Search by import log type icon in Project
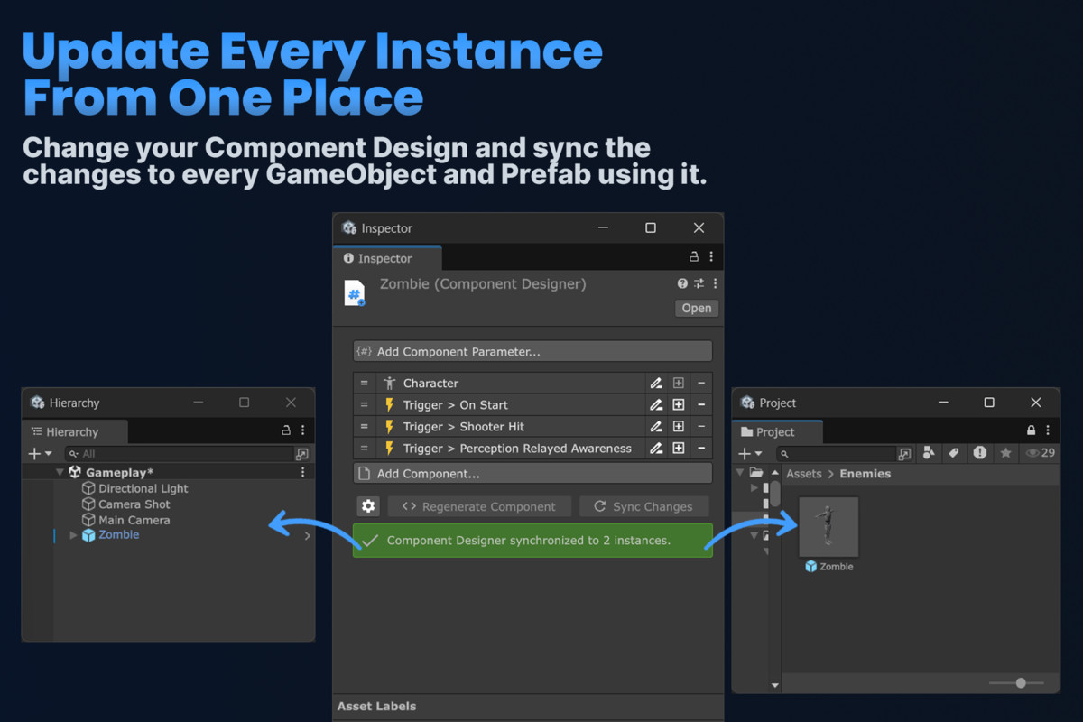 980,453
